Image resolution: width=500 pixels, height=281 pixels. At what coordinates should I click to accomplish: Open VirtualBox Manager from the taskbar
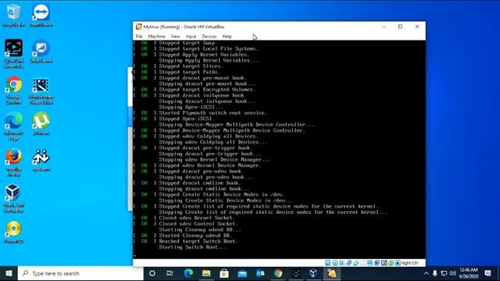click(314, 273)
